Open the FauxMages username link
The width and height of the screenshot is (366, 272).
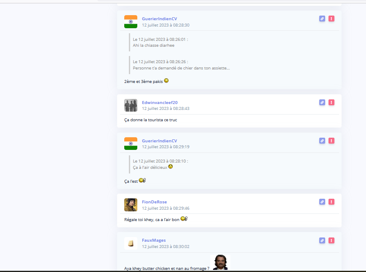coord(154,240)
